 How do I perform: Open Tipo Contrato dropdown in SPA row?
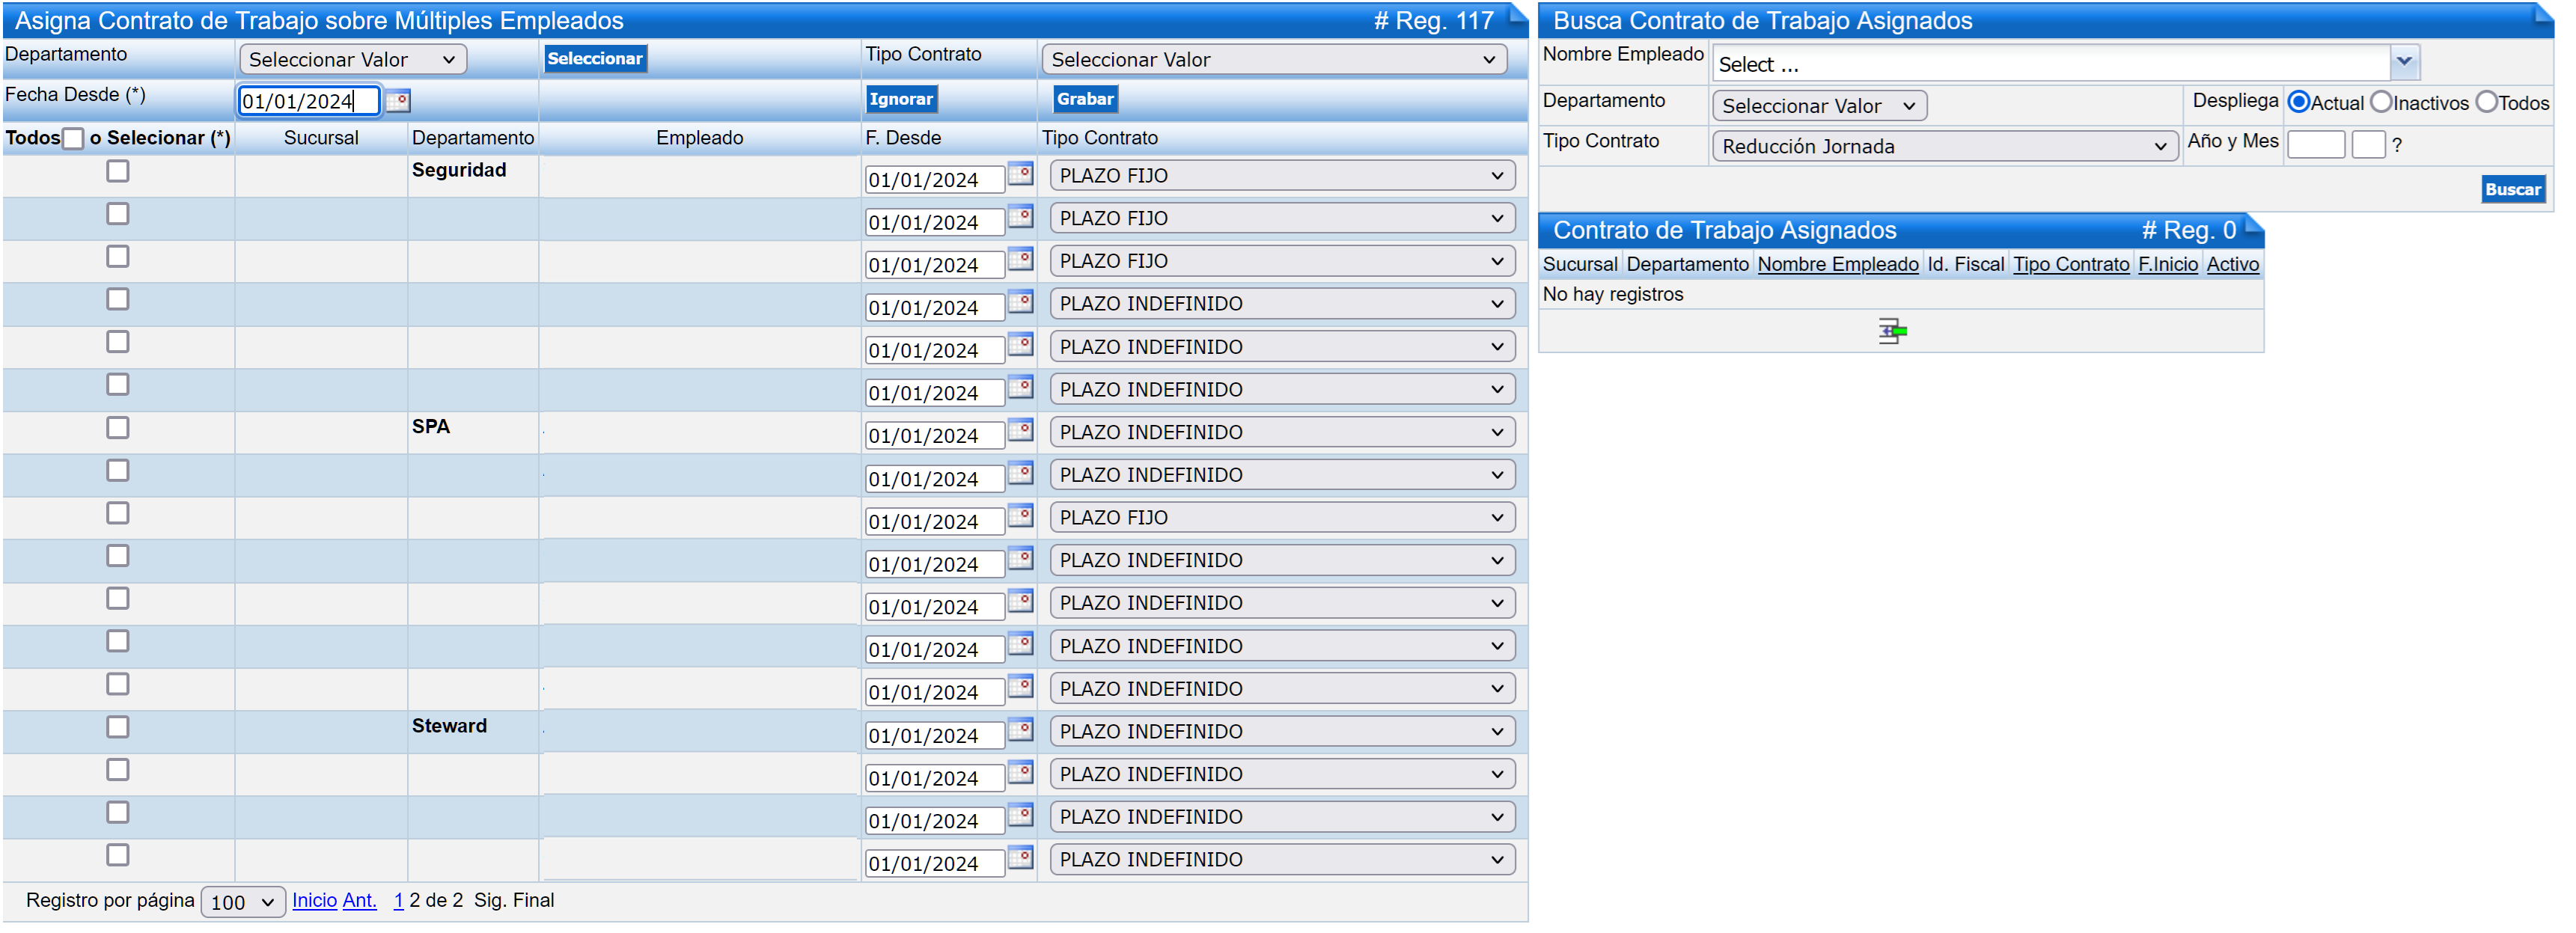point(1282,432)
